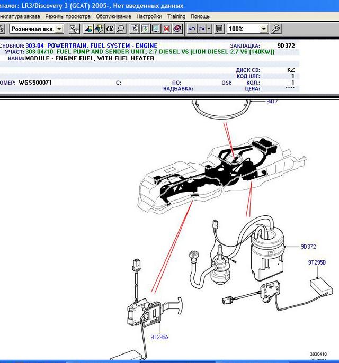Click the 9417 callout at the top of the diagram
The width and height of the screenshot is (339, 363).
(x=272, y=102)
